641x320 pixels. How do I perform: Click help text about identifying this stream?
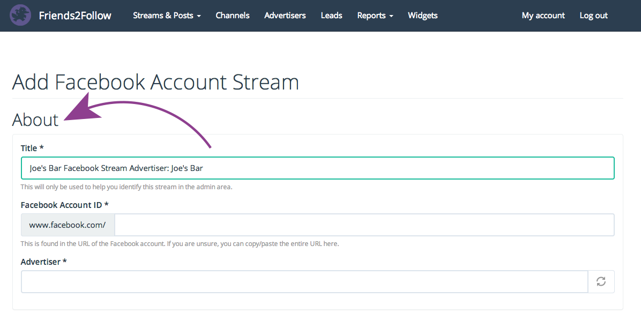pos(126,187)
